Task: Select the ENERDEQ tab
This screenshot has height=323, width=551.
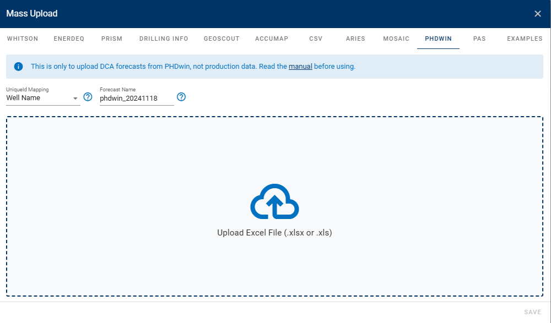Action: [x=69, y=39]
